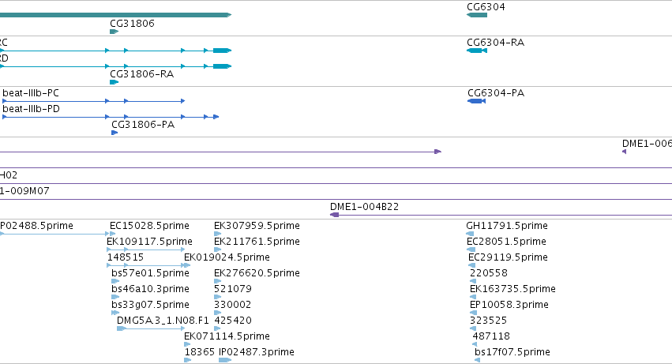Click the EC15028.5prime label
This screenshot has width=672, height=364.
tap(149, 226)
